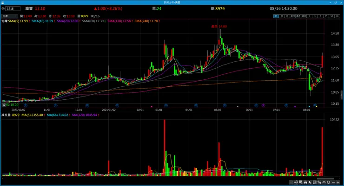Image resolution: width=344 pixels, height=186 pixels.
Task: Switch to 60-minute chart interval
Action: pos(337,16)
